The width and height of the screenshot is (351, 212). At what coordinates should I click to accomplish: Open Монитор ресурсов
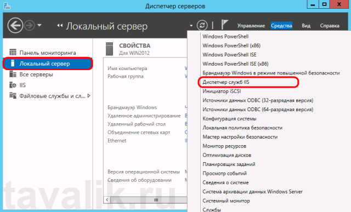[224, 146]
